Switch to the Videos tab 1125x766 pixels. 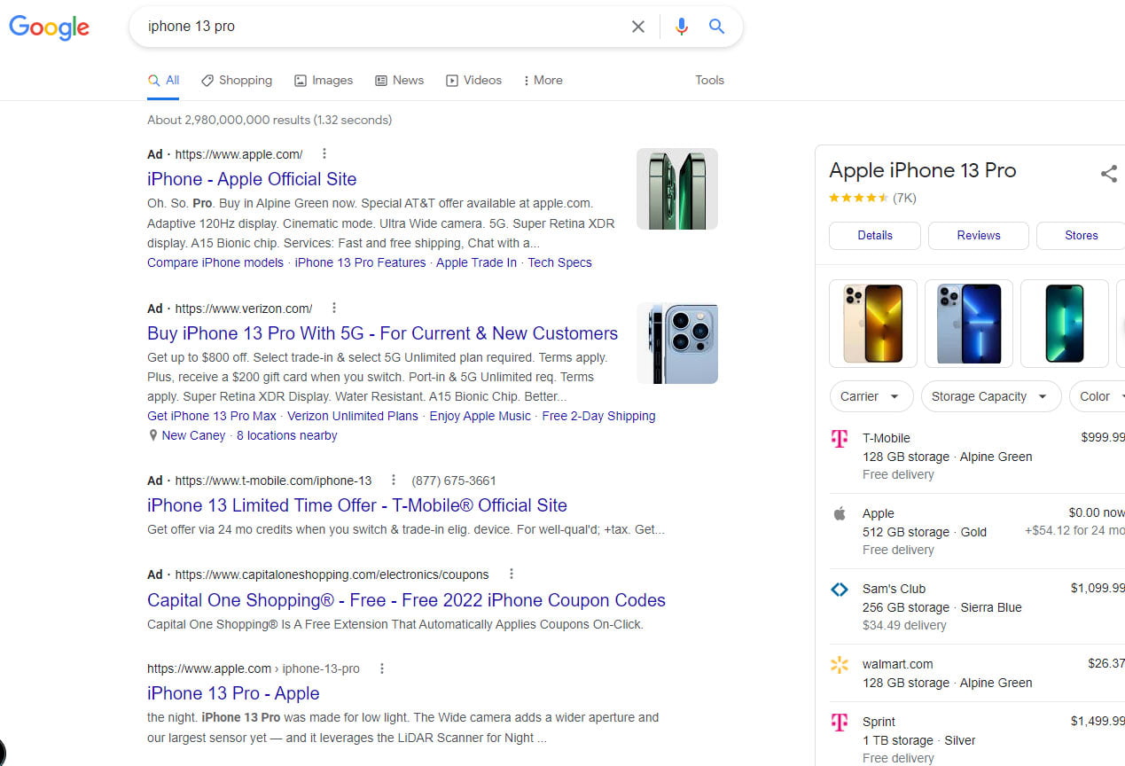473,80
